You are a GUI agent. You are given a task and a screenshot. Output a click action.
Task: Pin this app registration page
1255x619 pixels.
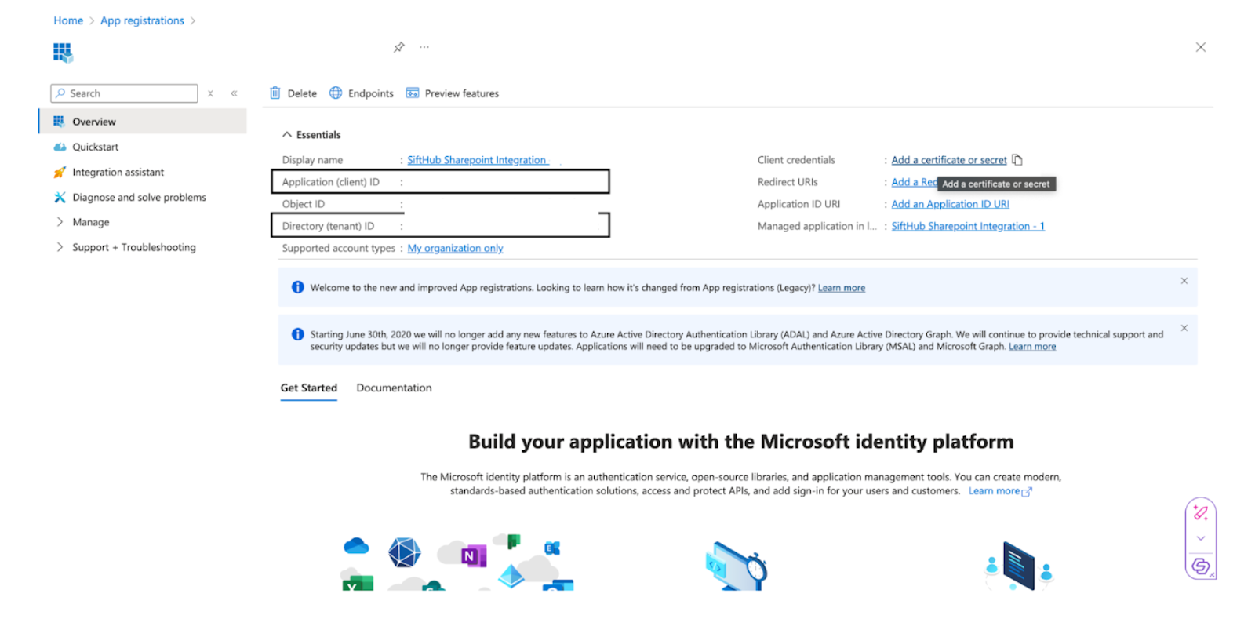pos(398,47)
